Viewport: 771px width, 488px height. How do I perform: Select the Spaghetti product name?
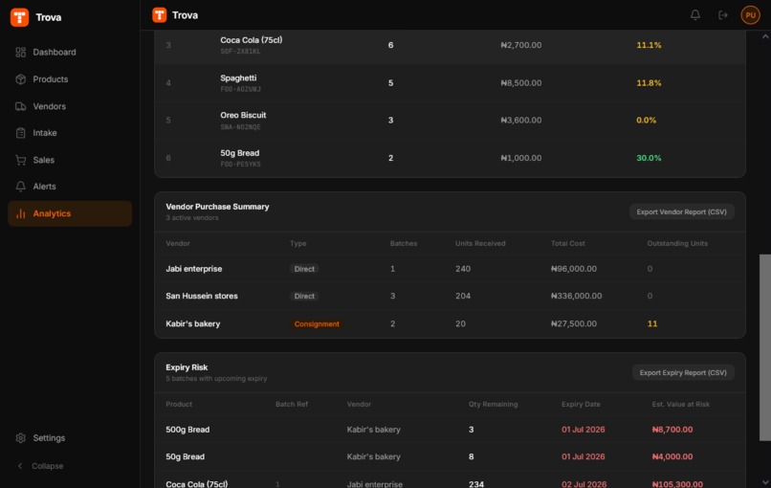(x=238, y=78)
